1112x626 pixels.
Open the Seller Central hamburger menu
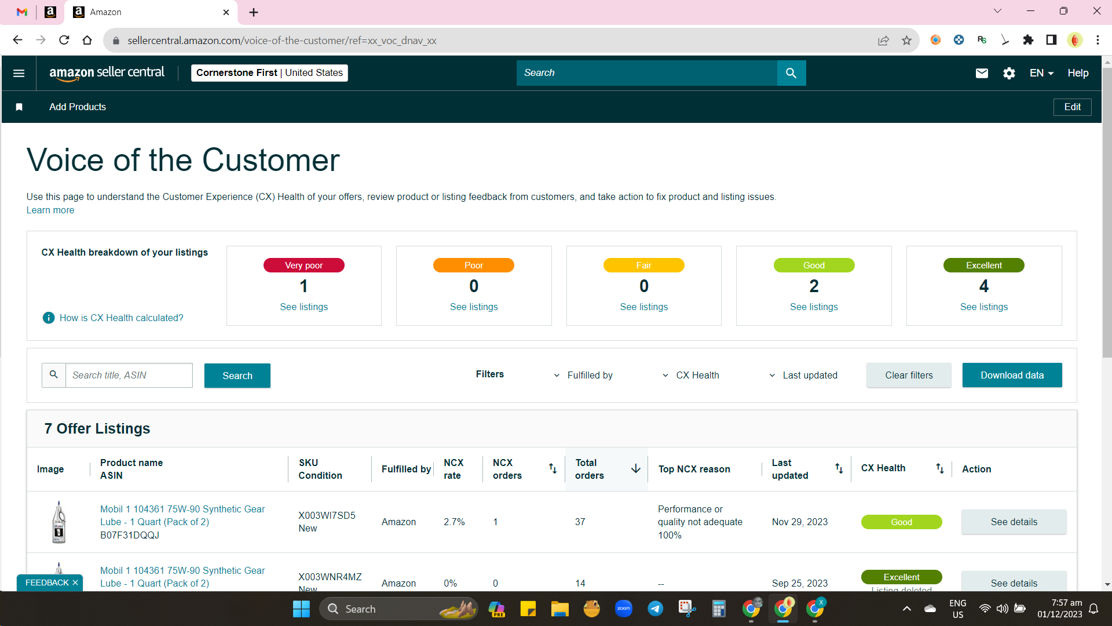click(19, 73)
